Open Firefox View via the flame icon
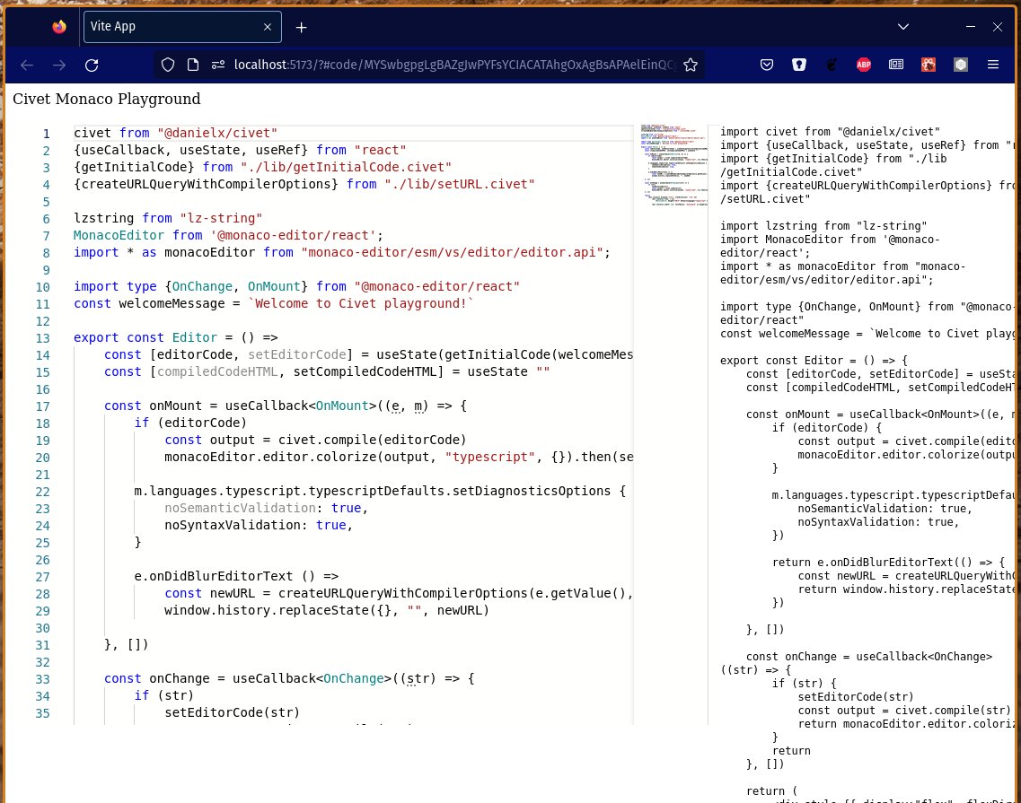Viewport: 1021px width, 803px height. click(59, 27)
